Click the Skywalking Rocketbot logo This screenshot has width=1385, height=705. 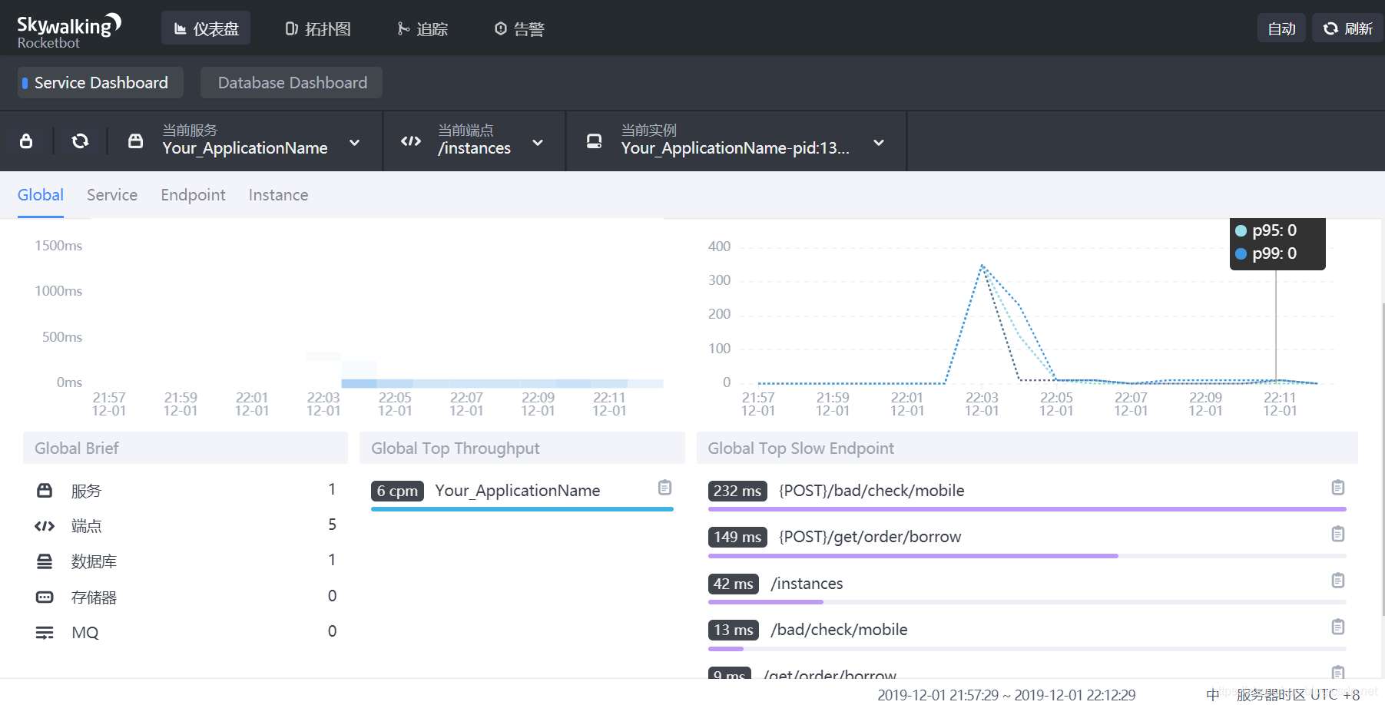[x=68, y=31]
